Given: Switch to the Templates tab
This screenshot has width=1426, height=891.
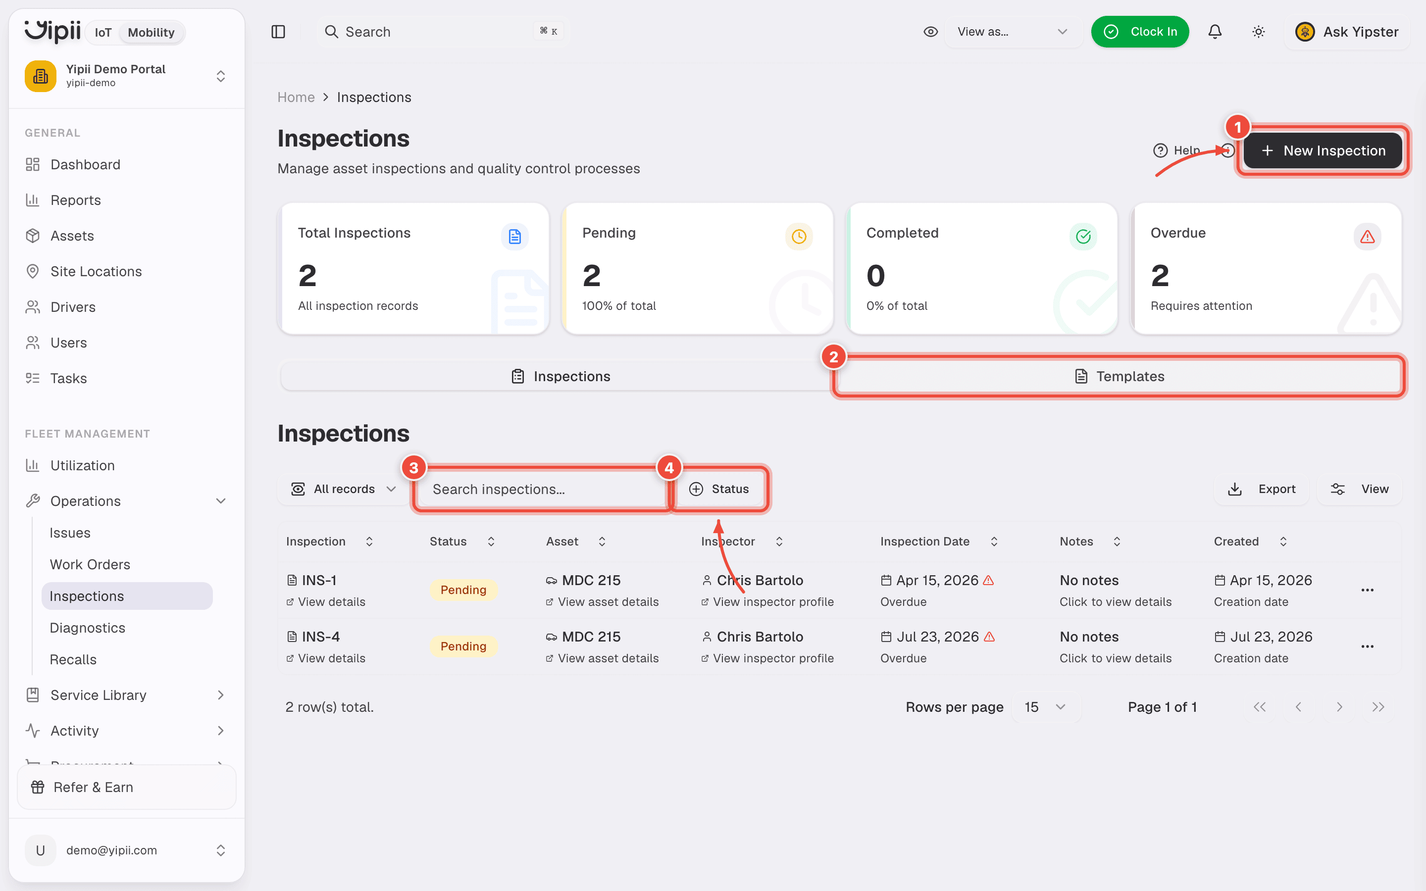Looking at the screenshot, I should click(1119, 376).
